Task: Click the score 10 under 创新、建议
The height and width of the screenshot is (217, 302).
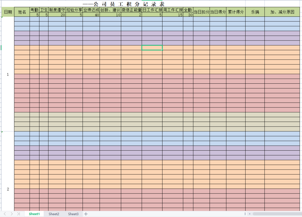Action: tap(110, 15)
